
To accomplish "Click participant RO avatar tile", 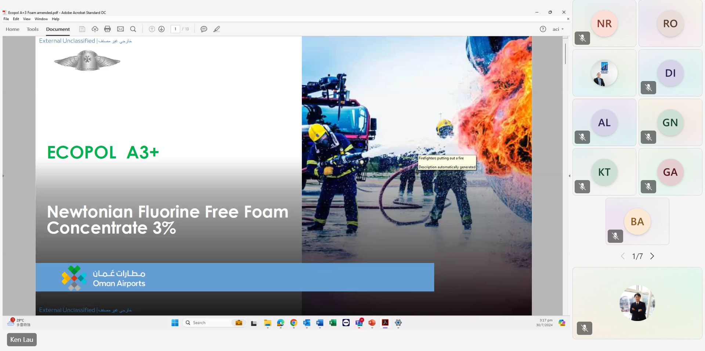I will tap(670, 23).
